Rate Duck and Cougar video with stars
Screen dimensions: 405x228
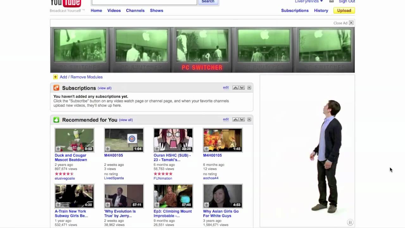pos(64,174)
